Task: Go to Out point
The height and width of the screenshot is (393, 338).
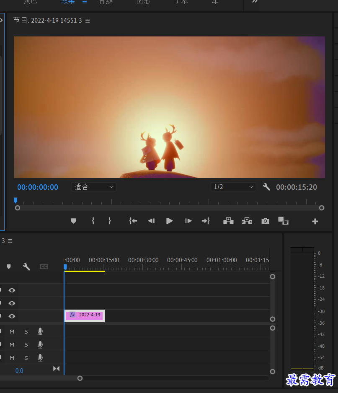Action: coord(206,221)
